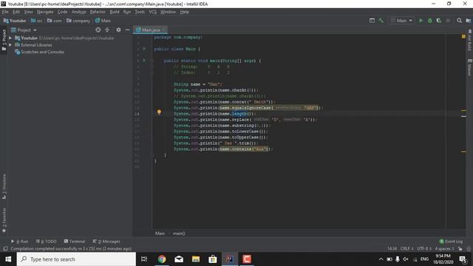The width and height of the screenshot is (473, 266).
Task: Change line separator via CRLF dropdown
Action: [406, 249]
